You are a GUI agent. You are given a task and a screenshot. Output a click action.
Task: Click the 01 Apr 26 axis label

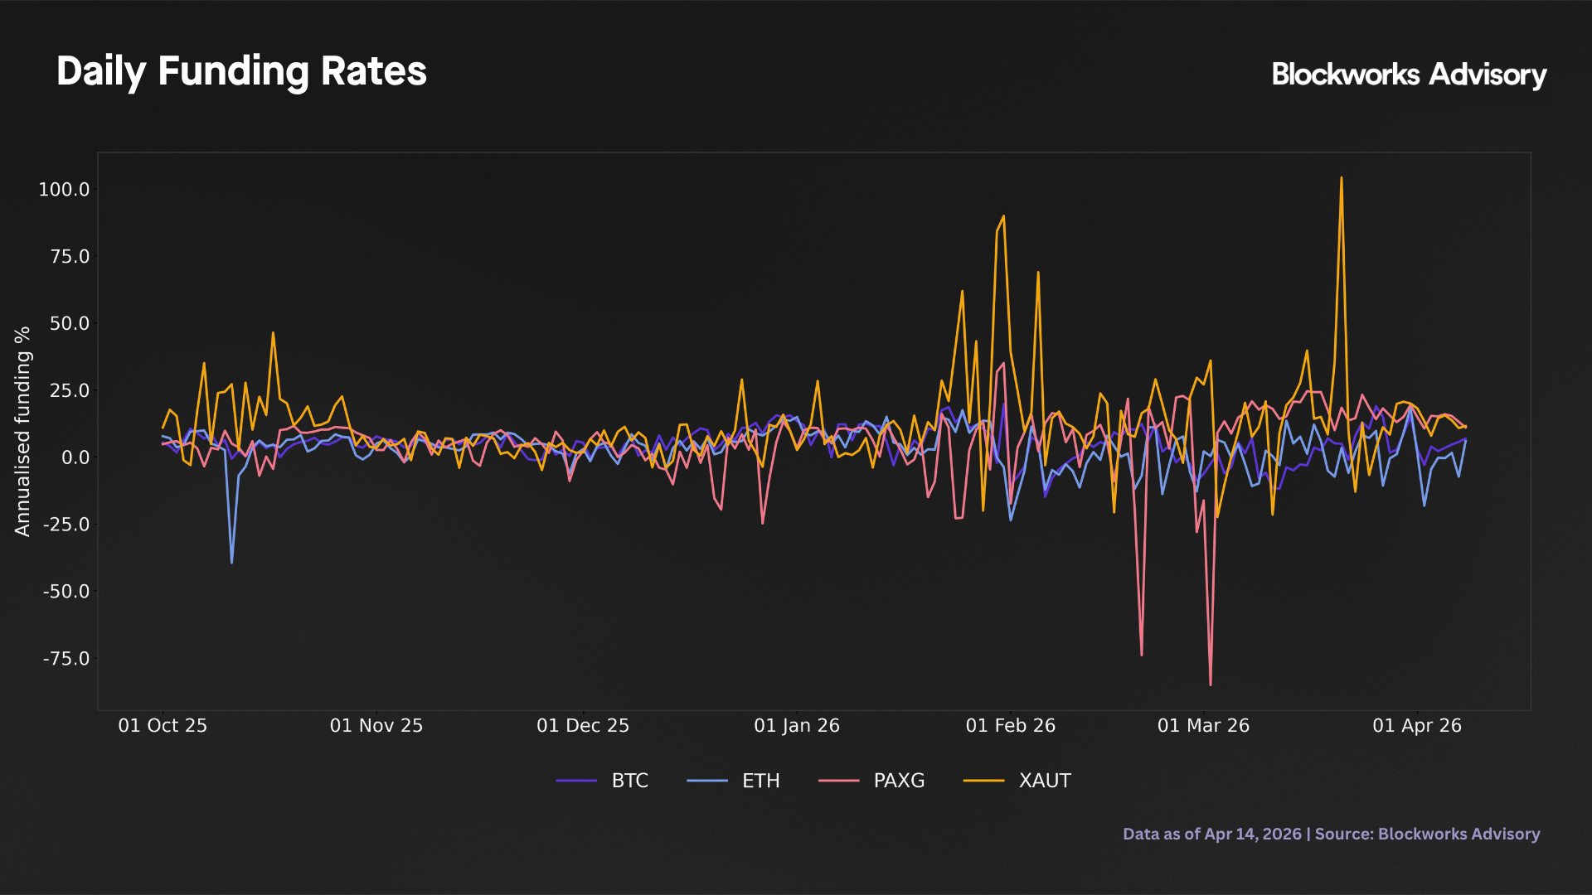tap(1417, 726)
